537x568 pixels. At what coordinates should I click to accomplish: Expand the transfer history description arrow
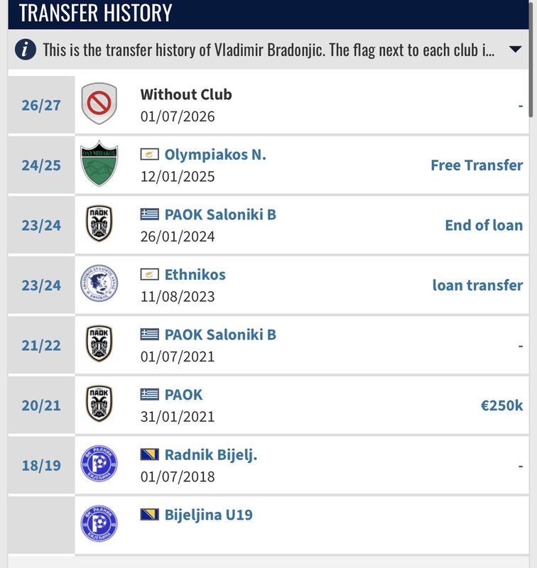(x=515, y=49)
